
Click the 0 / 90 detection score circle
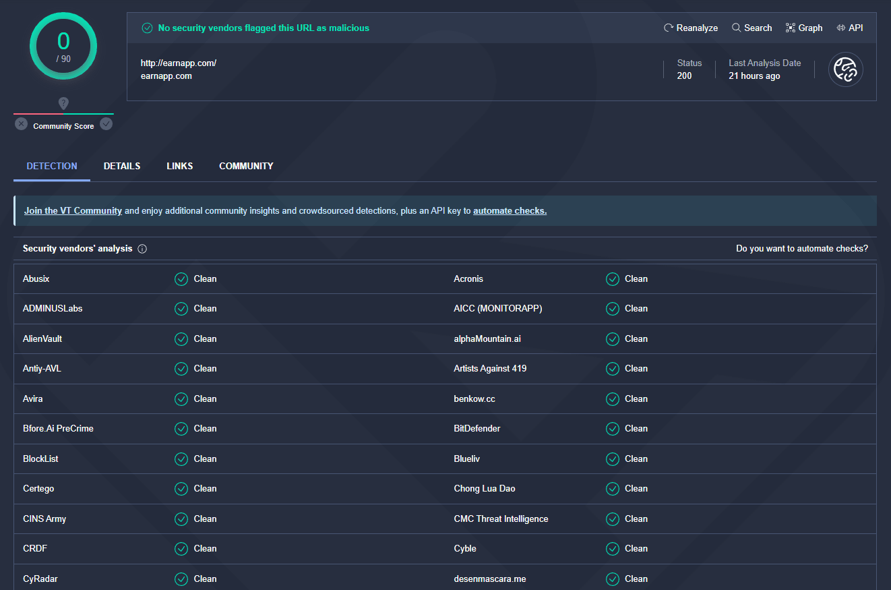tap(63, 45)
